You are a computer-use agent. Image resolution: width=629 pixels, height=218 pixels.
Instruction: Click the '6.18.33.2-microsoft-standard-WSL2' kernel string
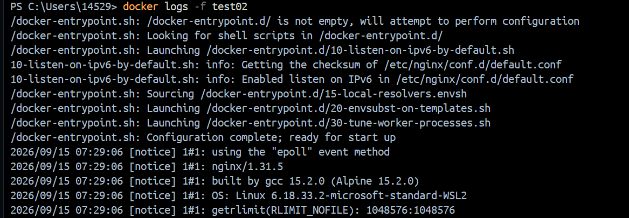(x=369, y=195)
